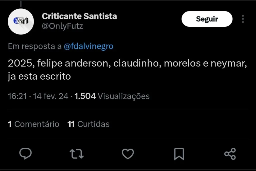Open the share icon options
The height and width of the screenshot is (171, 256).
click(x=230, y=154)
